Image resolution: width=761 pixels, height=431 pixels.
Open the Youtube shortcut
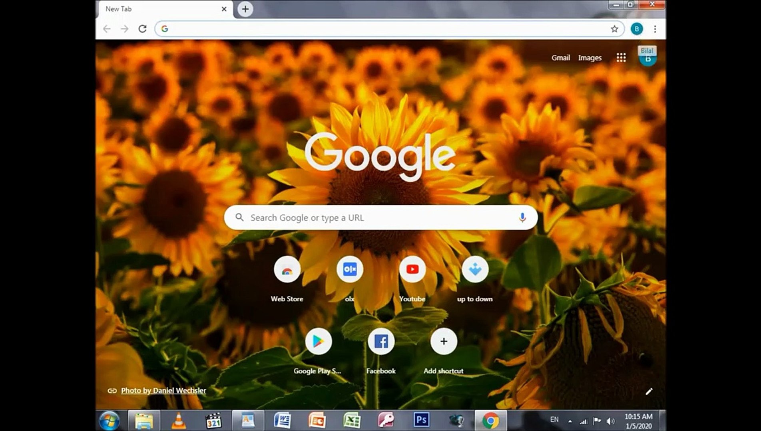(412, 270)
